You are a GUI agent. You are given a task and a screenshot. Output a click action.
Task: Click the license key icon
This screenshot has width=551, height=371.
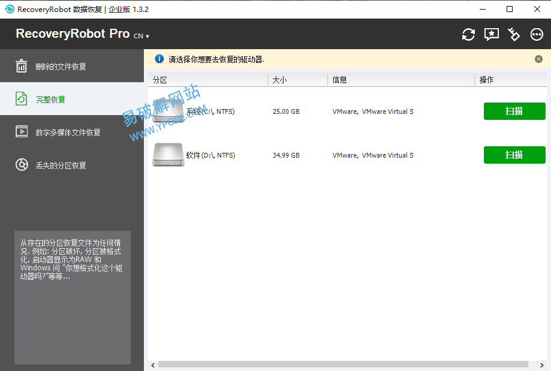pyautogui.click(x=514, y=35)
